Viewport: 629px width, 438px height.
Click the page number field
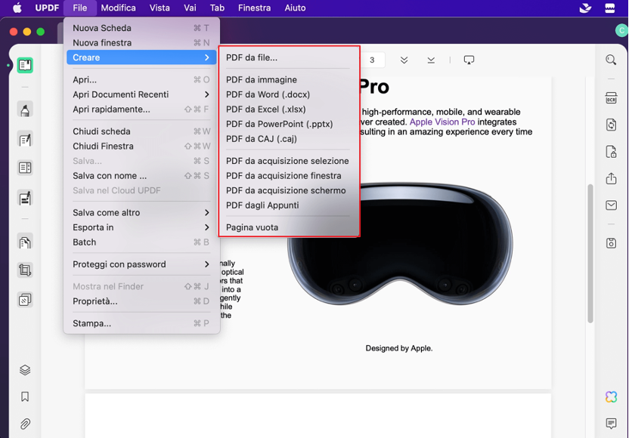[x=372, y=60]
